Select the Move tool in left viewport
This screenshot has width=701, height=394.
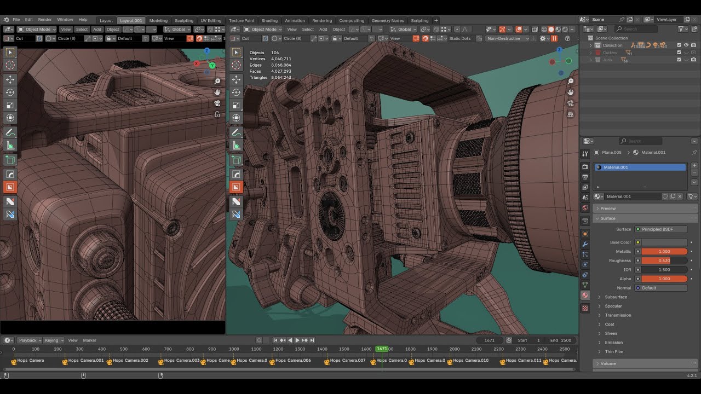click(10, 79)
